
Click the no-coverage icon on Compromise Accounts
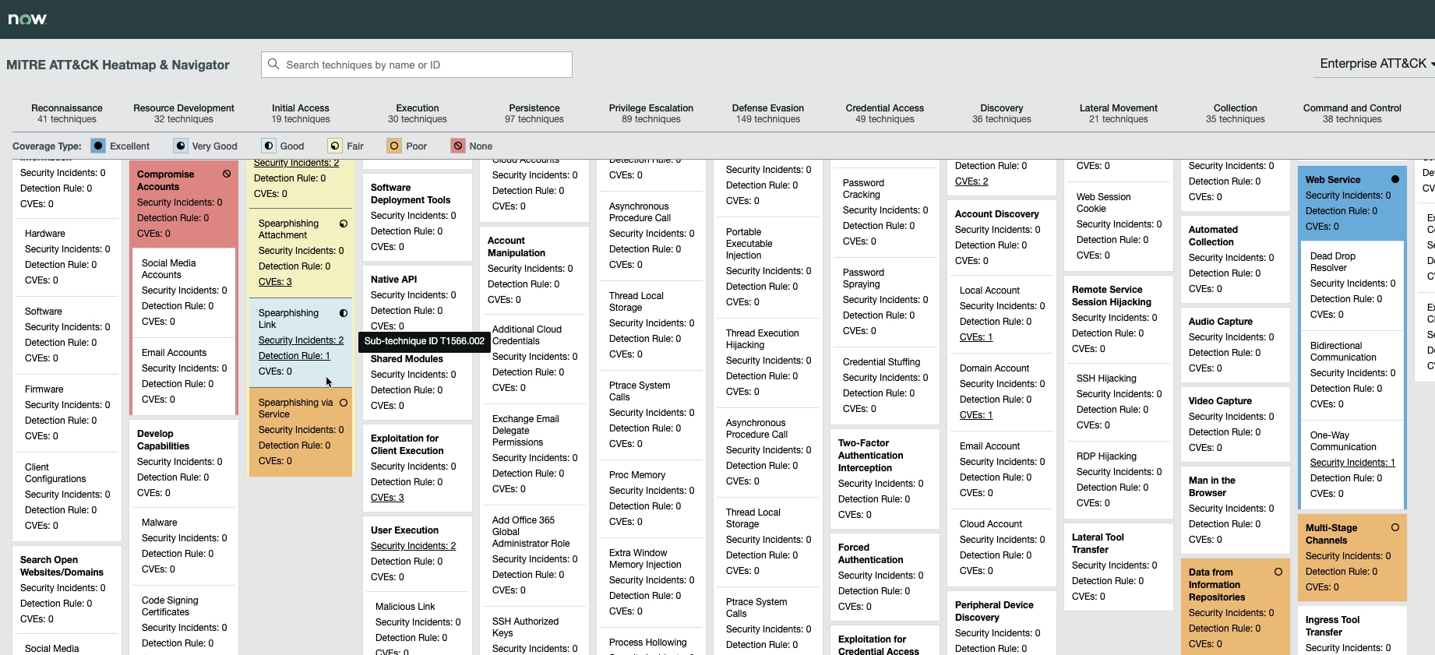coord(227,174)
